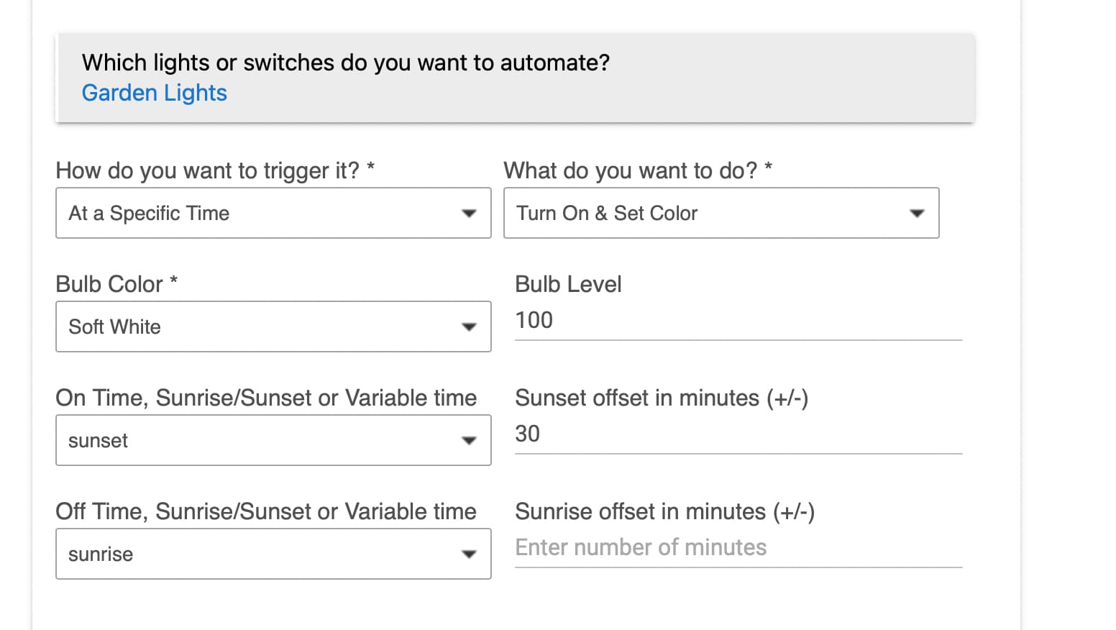This screenshot has height=630, width=1116.
Task: Click the arrow icon beside Turn On & Set Color
Action: pyautogui.click(x=917, y=213)
